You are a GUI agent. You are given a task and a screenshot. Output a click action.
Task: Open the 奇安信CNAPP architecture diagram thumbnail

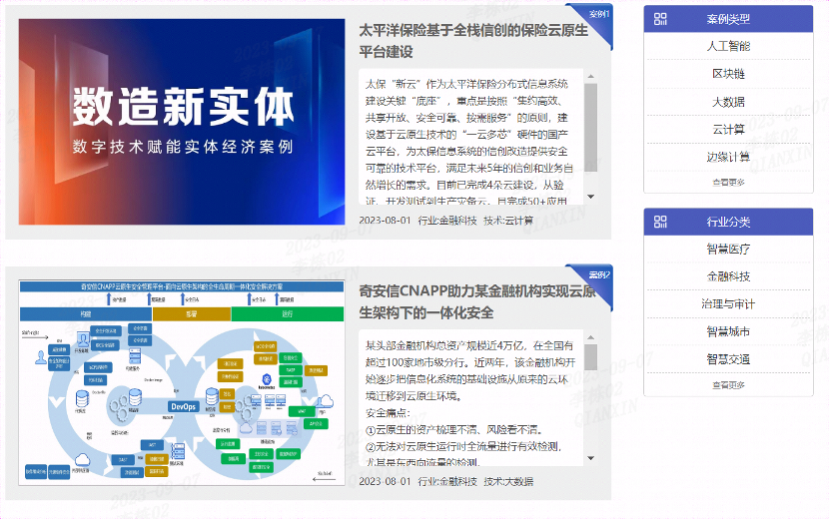tap(182, 382)
